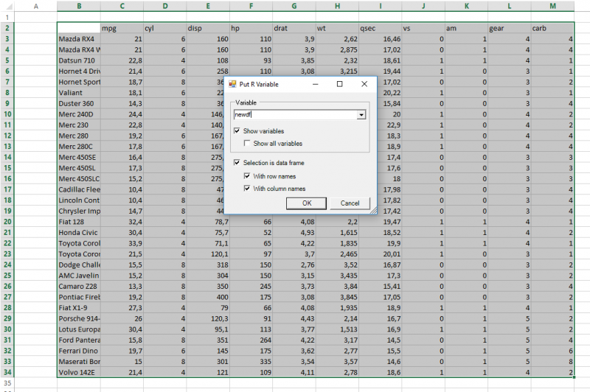The height and width of the screenshot is (392, 590).
Task: Select column M header
Action: click(x=552, y=6)
